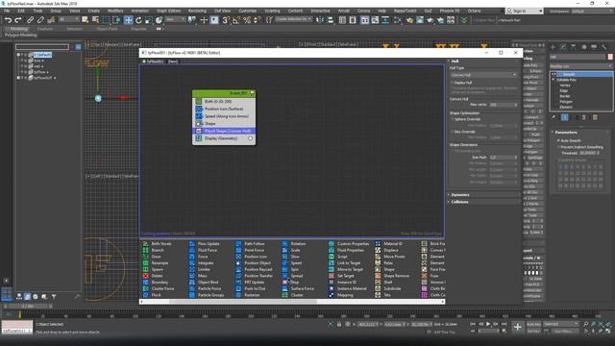Click the object color swatch beside name field

click(x=610, y=57)
